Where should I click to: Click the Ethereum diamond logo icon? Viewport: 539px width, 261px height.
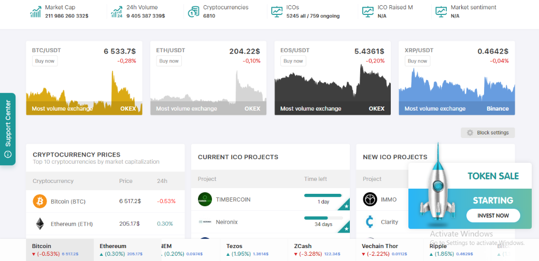[40, 224]
